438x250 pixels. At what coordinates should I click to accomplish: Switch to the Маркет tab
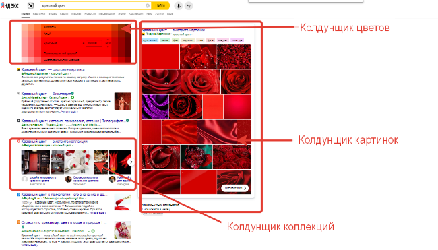(76, 13)
